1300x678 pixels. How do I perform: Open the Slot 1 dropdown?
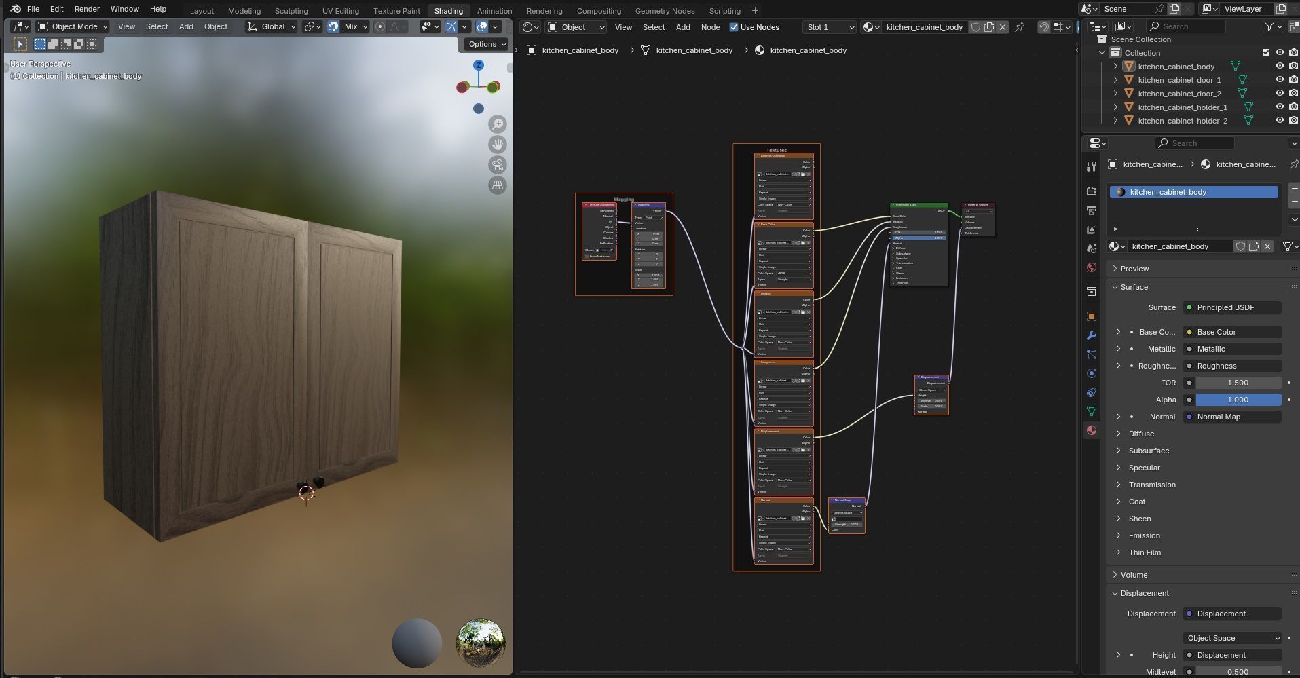tap(829, 27)
